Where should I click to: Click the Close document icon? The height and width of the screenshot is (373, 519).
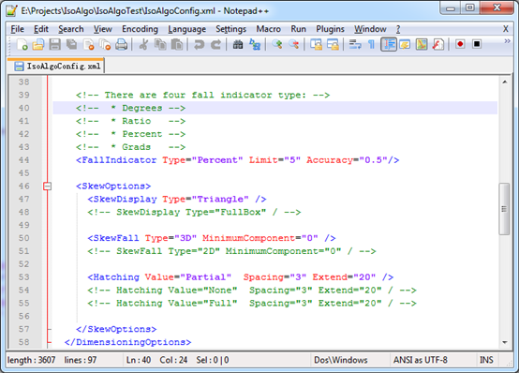click(x=88, y=44)
